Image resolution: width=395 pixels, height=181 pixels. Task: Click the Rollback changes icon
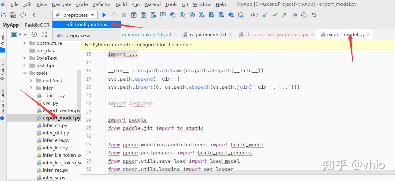(x=313, y=15)
